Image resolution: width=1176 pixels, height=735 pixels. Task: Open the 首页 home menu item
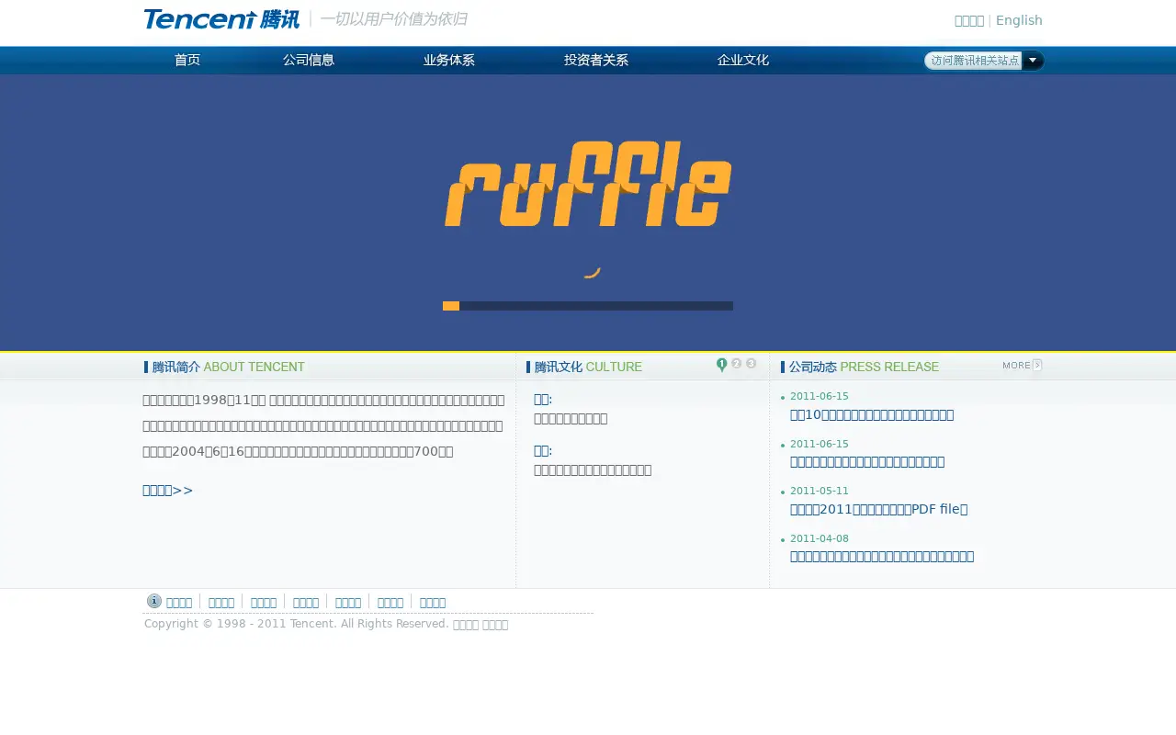coord(187,60)
